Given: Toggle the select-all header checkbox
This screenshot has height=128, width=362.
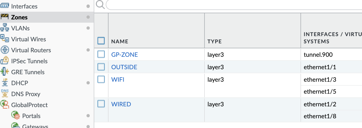Looking at the screenshot, I should 101,41.
